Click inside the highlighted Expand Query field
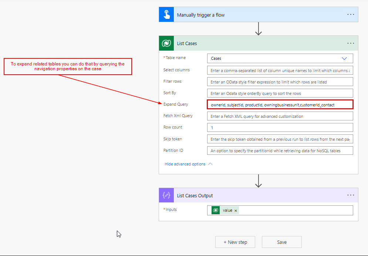The width and height of the screenshot is (368, 256). pos(280,104)
